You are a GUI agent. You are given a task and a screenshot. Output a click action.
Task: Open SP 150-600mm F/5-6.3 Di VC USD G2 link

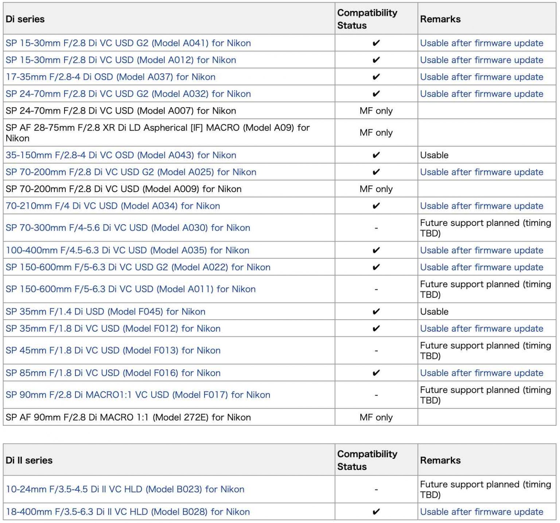138,267
